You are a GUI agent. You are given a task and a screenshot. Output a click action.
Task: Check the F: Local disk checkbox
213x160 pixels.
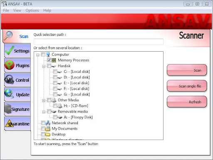pyautogui.click(x=55, y=88)
